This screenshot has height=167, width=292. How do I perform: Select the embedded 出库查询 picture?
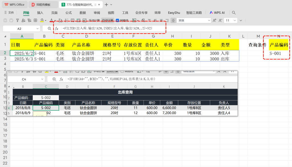123,93
